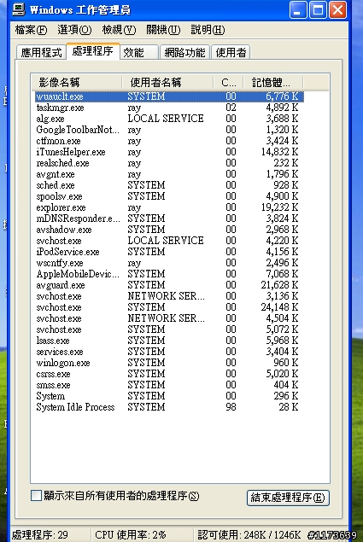This screenshot has width=363, height=542.
Task: Click the Task Manager title bar icon
Action: tap(18, 9)
